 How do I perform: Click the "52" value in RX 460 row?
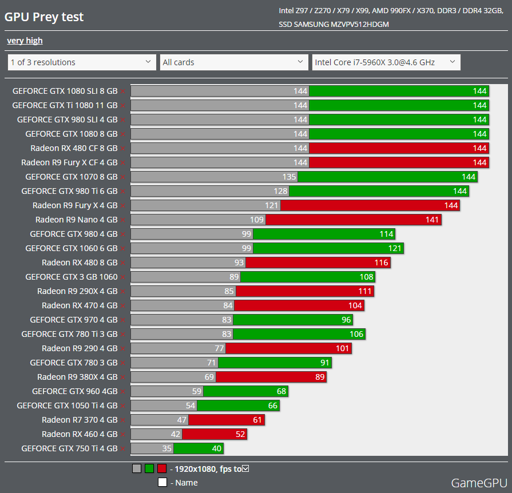pyautogui.click(x=240, y=434)
